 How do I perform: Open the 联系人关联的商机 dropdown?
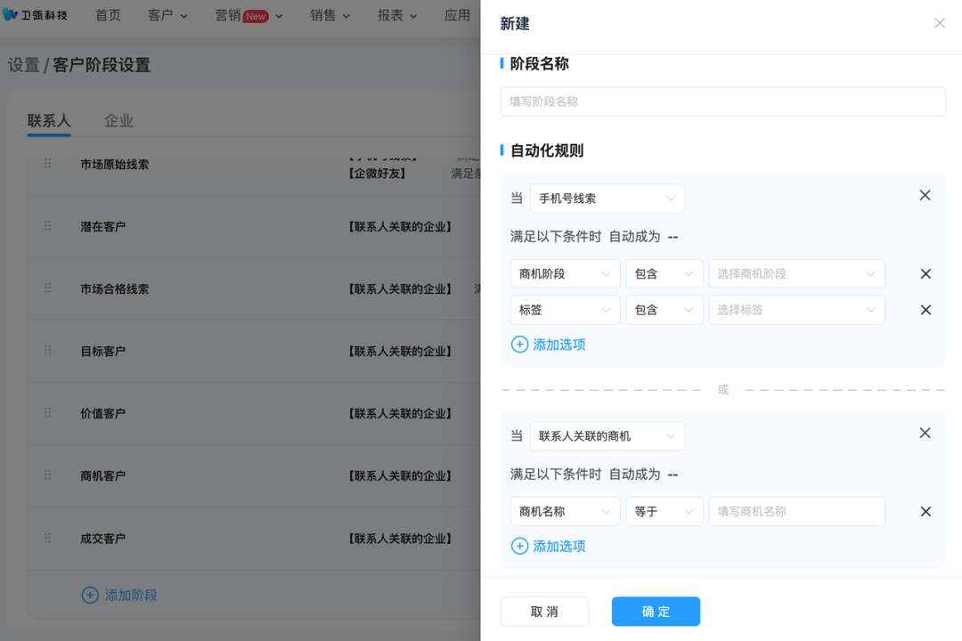(607, 436)
